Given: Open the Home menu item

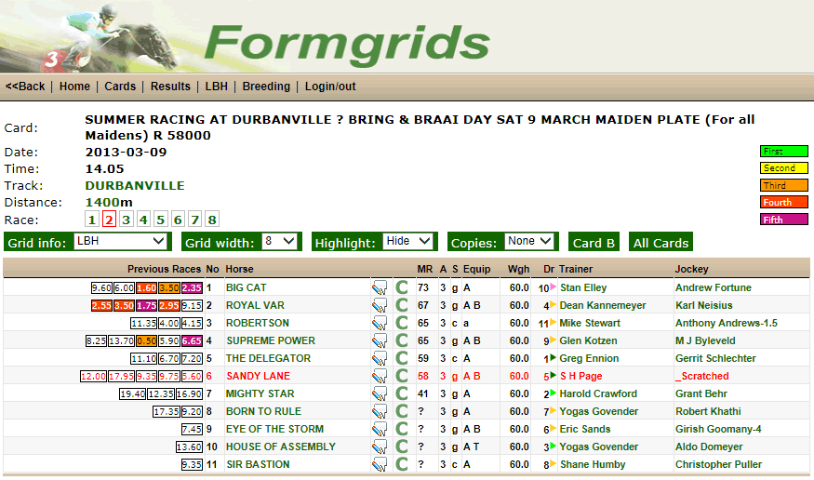Looking at the screenshot, I should 74,87.
